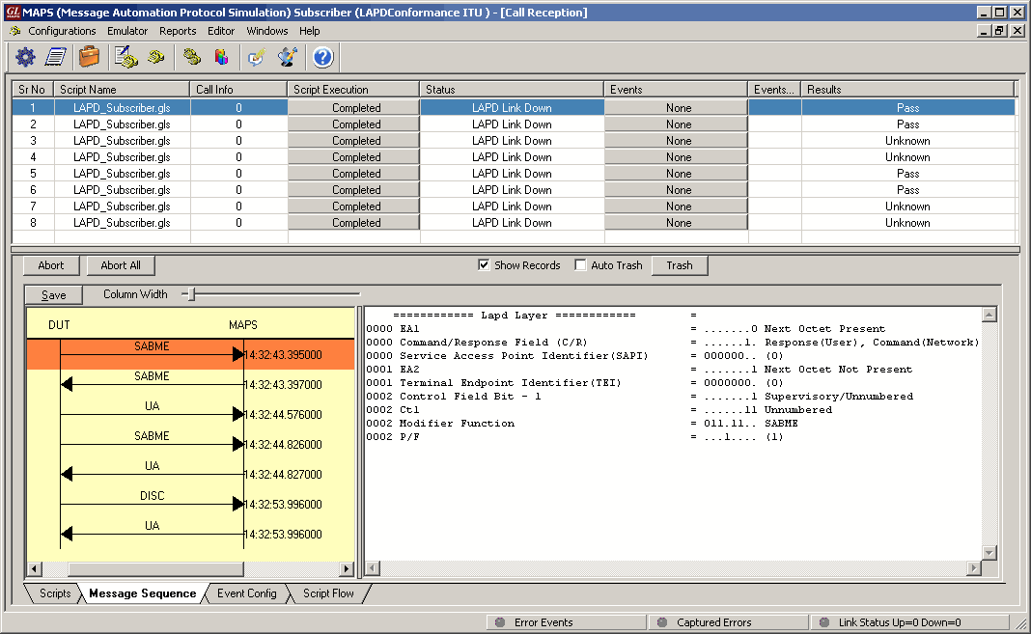
Task: Click the decode pane horizontal scroll-right arrow
Action: point(974,567)
